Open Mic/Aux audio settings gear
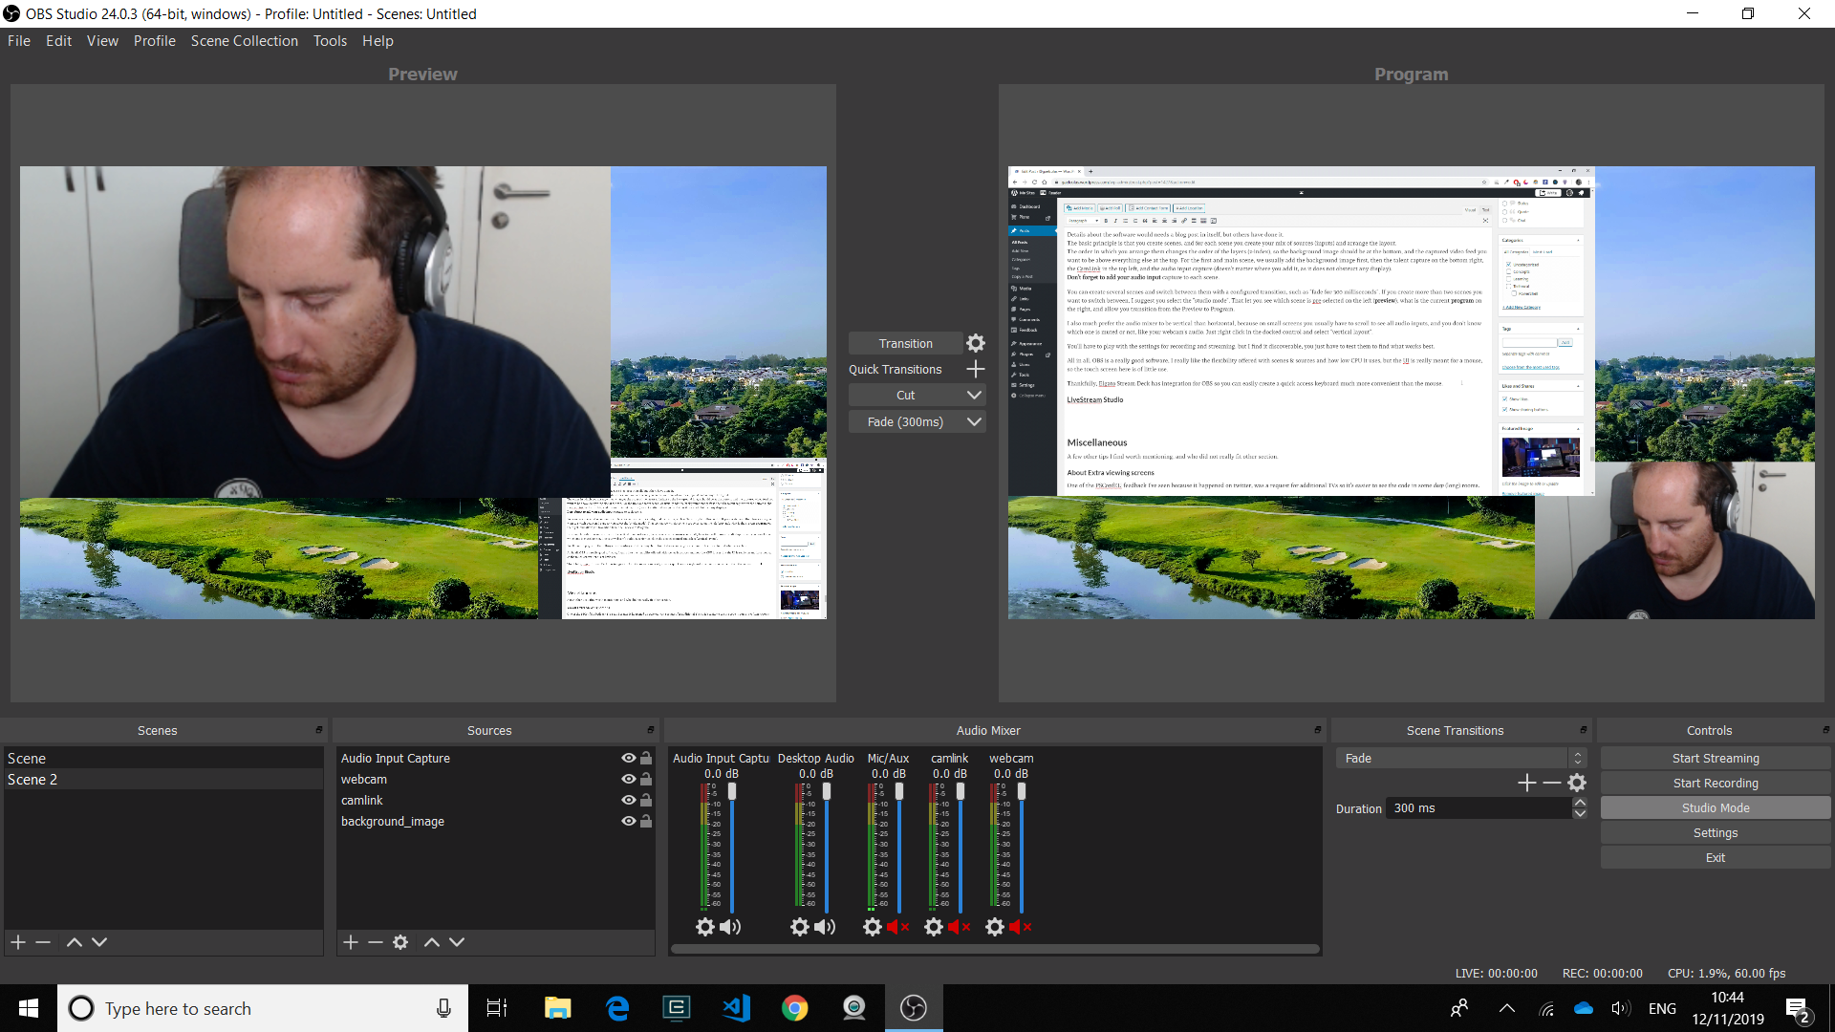 [872, 927]
